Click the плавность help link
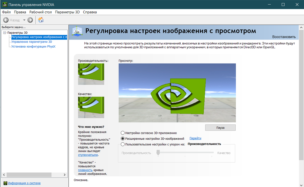304x187 pixels. 85,170
